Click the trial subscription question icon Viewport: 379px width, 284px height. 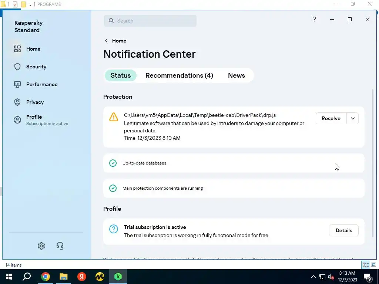pos(114,229)
